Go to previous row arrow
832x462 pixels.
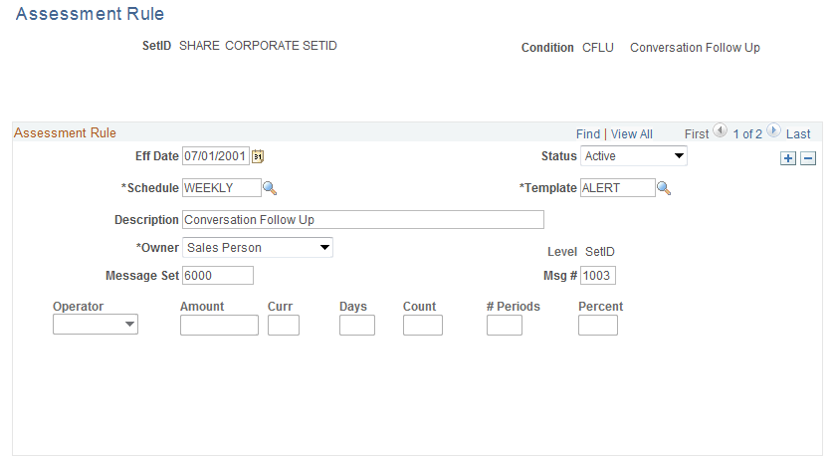(721, 132)
